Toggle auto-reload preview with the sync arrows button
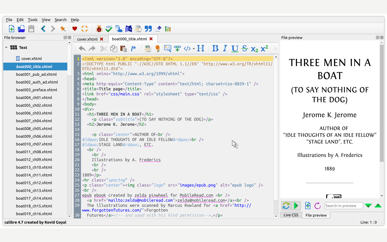The height and width of the screenshot is (242, 387). click(286, 206)
